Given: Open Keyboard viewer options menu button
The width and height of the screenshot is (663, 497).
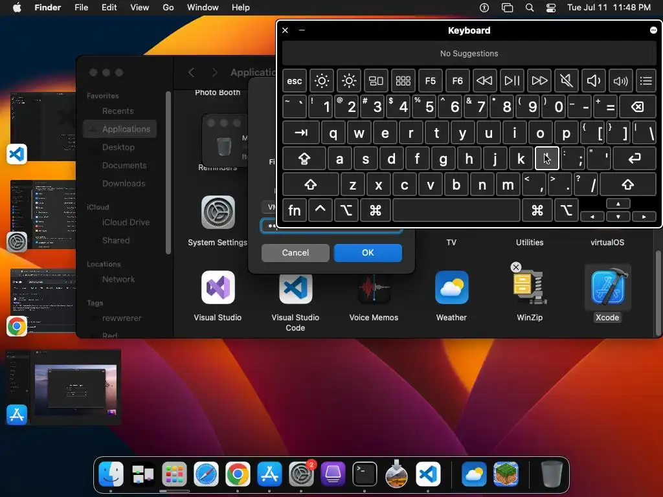Looking at the screenshot, I should click(653, 30).
